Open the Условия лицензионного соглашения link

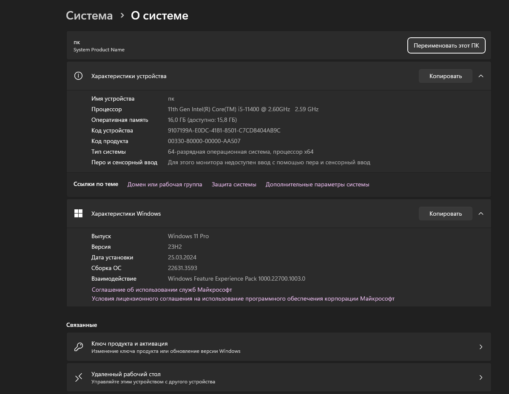point(243,298)
